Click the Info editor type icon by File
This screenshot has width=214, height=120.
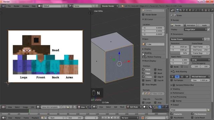click(x=3, y=6)
